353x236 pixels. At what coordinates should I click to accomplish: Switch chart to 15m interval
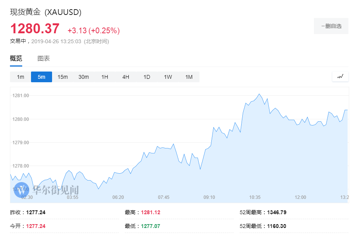pos(62,77)
